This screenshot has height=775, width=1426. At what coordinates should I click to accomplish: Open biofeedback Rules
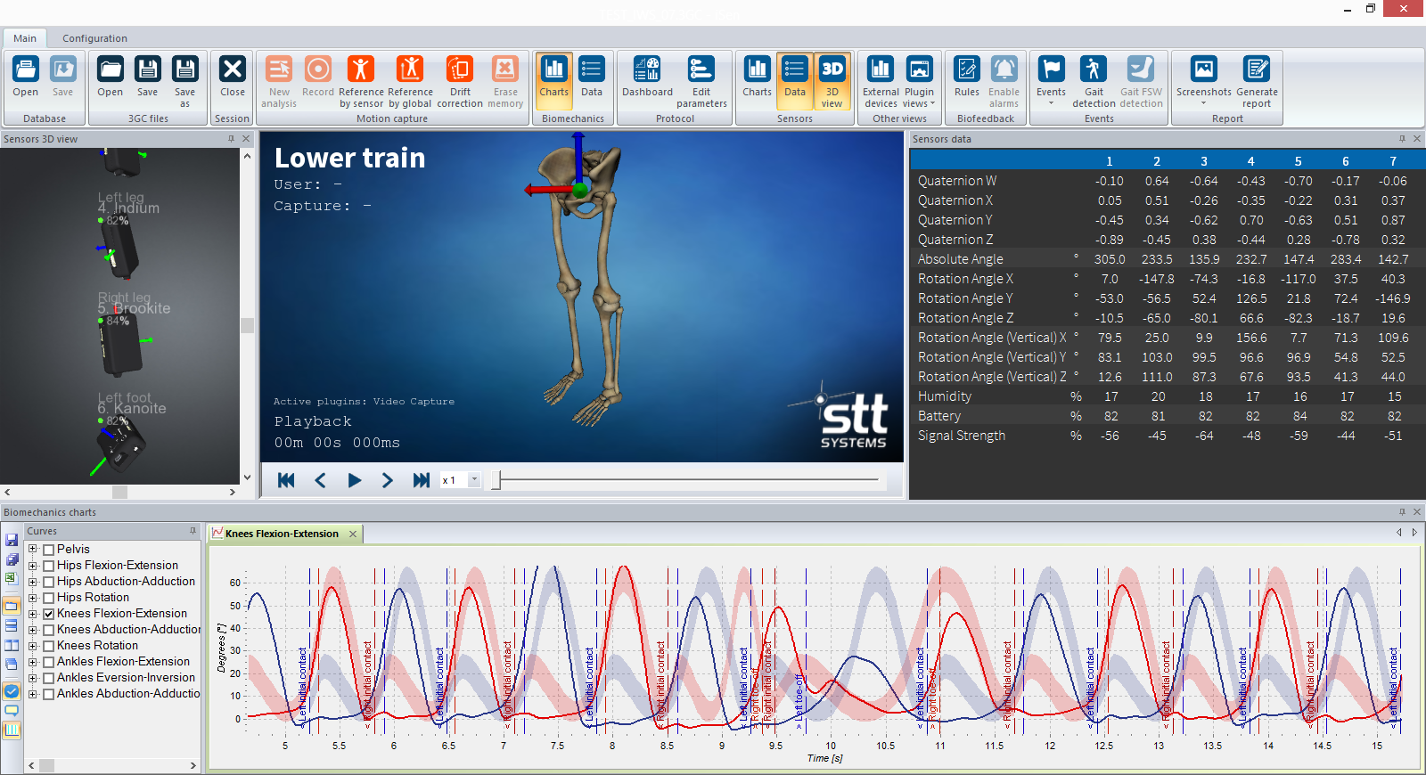point(966,77)
